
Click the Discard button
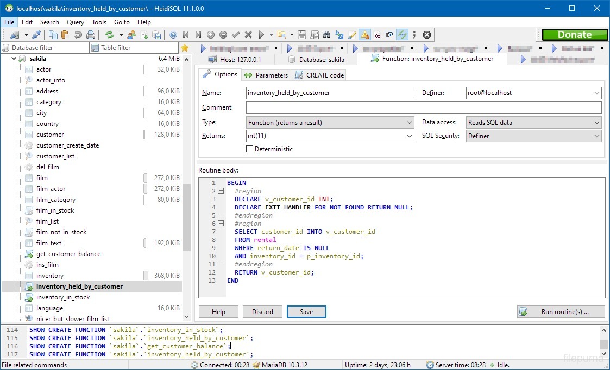[262, 312]
